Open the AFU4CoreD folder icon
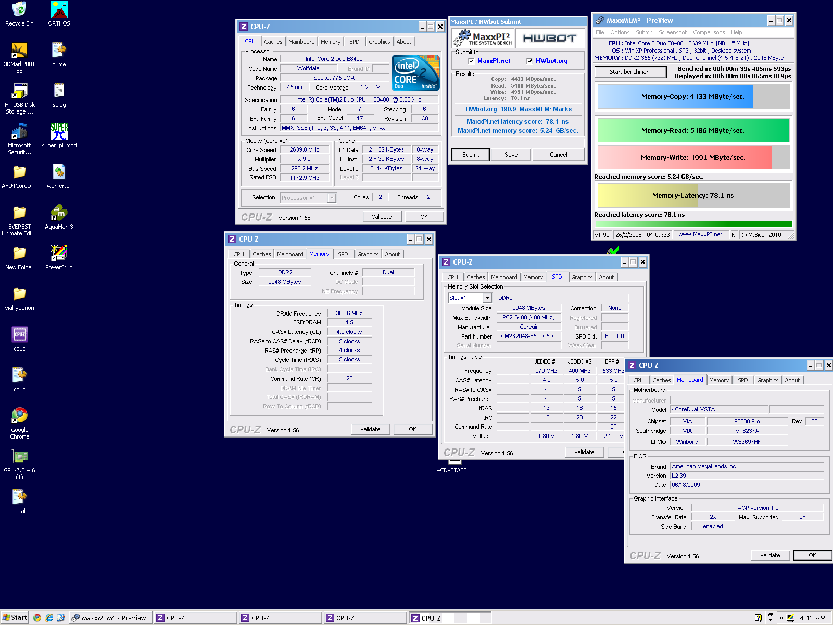Screen dimensions: 833x625 pyautogui.click(x=19, y=176)
